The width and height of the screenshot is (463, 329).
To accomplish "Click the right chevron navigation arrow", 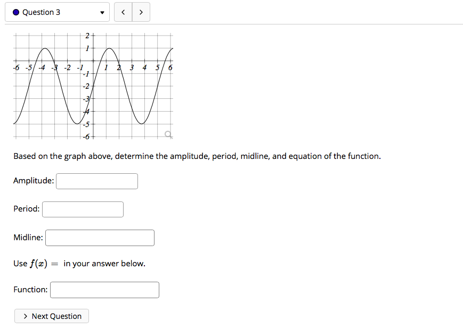I will click(x=141, y=12).
